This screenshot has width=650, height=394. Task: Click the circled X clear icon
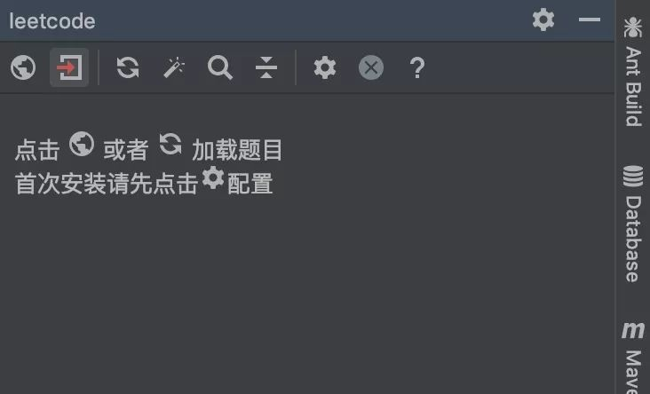click(x=371, y=67)
